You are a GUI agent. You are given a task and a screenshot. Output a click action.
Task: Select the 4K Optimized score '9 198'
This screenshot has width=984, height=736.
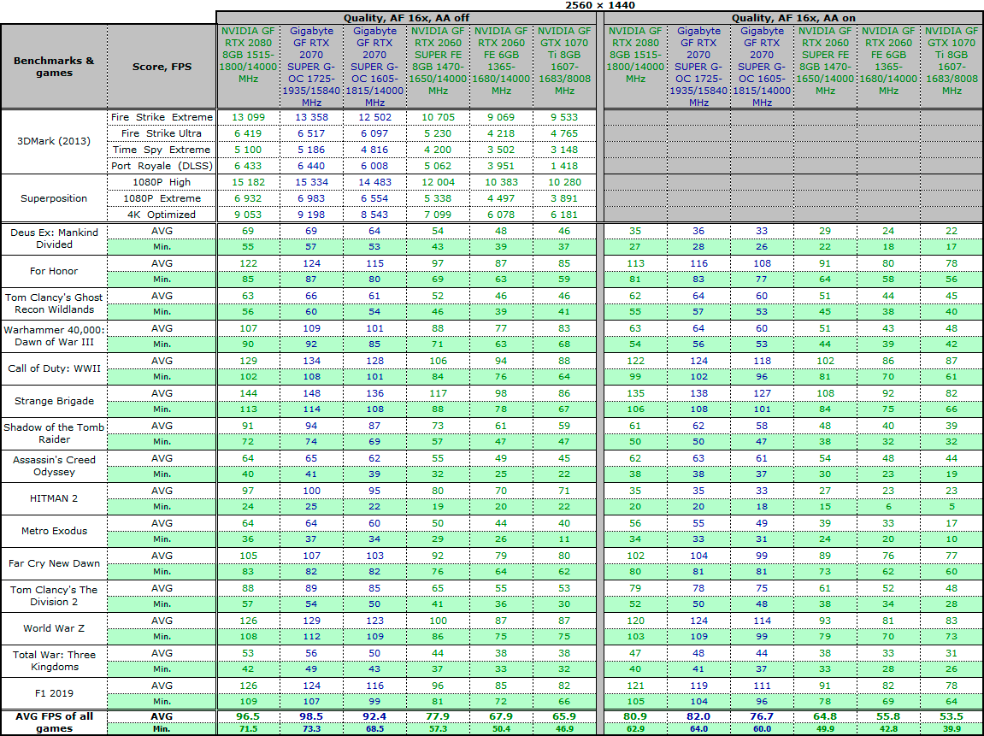tap(312, 215)
